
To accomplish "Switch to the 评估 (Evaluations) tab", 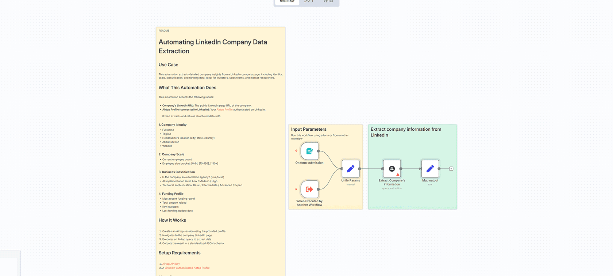I will [328, 1].
